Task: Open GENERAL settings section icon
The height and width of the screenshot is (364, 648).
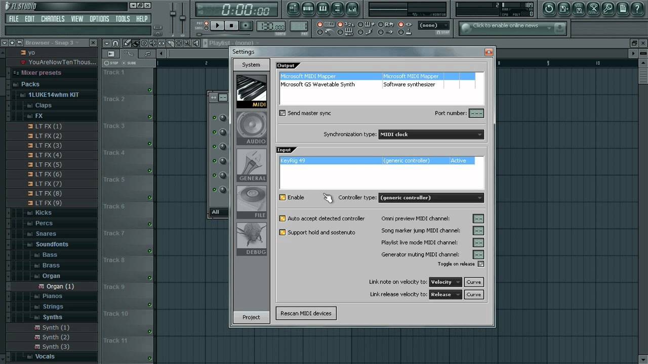Action: click(x=252, y=165)
